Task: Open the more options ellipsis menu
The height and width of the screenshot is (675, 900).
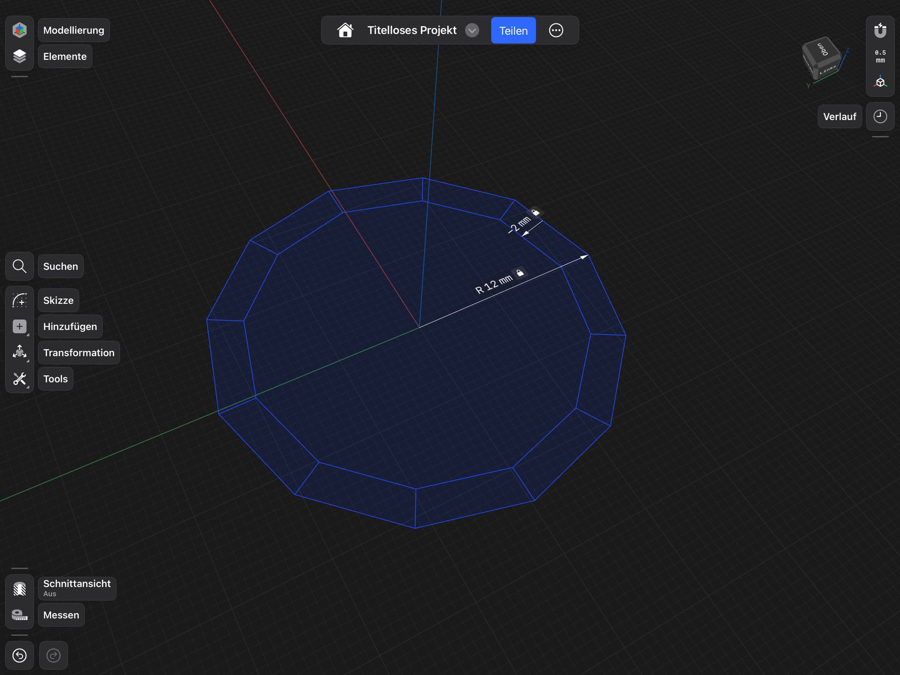Action: coord(556,30)
